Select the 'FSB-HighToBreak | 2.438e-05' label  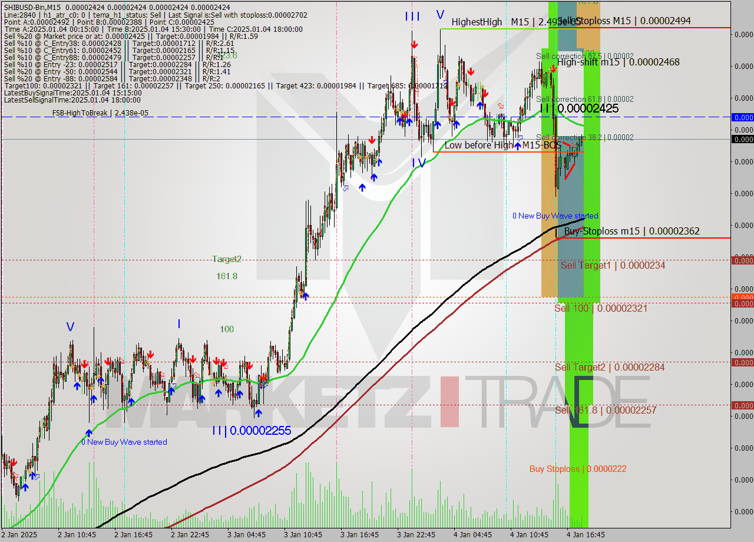point(100,113)
